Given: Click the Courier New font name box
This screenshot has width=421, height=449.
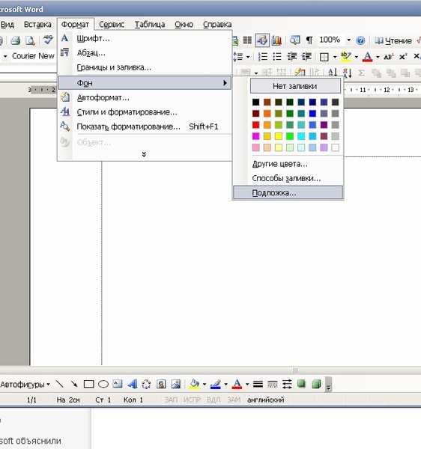Looking at the screenshot, I should [33, 56].
